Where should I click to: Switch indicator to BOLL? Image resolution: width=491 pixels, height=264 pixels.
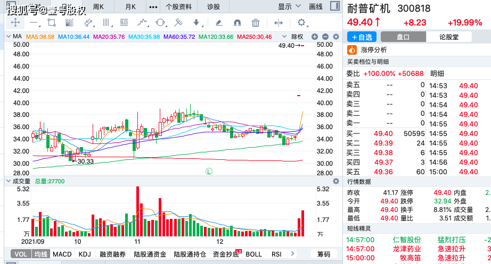coord(253,254)
